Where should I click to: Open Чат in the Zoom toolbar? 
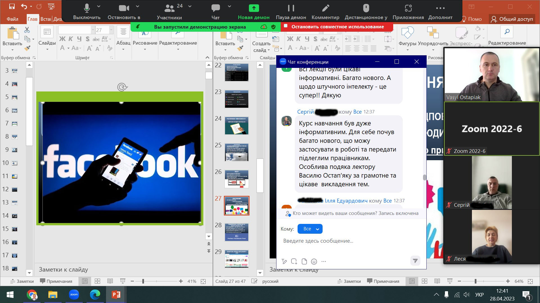[x=215, y=12]
